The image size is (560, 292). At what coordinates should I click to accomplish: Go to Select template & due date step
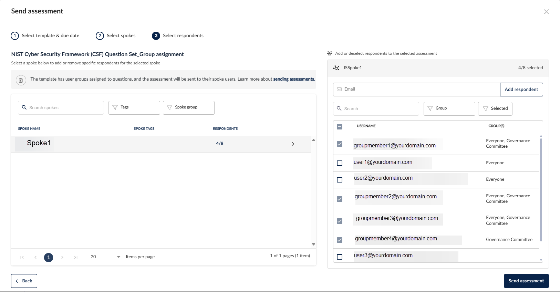coord(50,36)
